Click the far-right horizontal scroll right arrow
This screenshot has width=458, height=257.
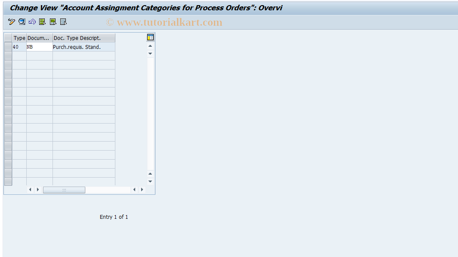tap(142, 190)
